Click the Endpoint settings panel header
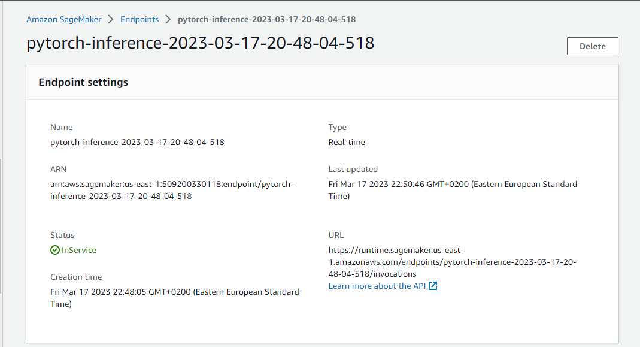Screen dimensions: 640x347 point(83,82)
